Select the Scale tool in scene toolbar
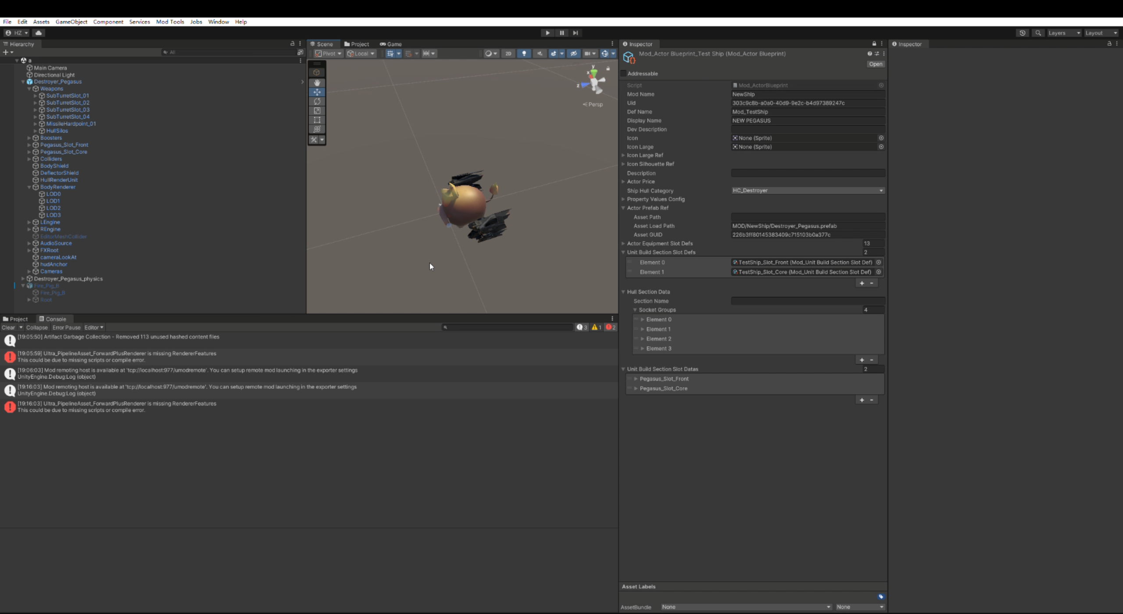1123x614 pixels. 317,110
